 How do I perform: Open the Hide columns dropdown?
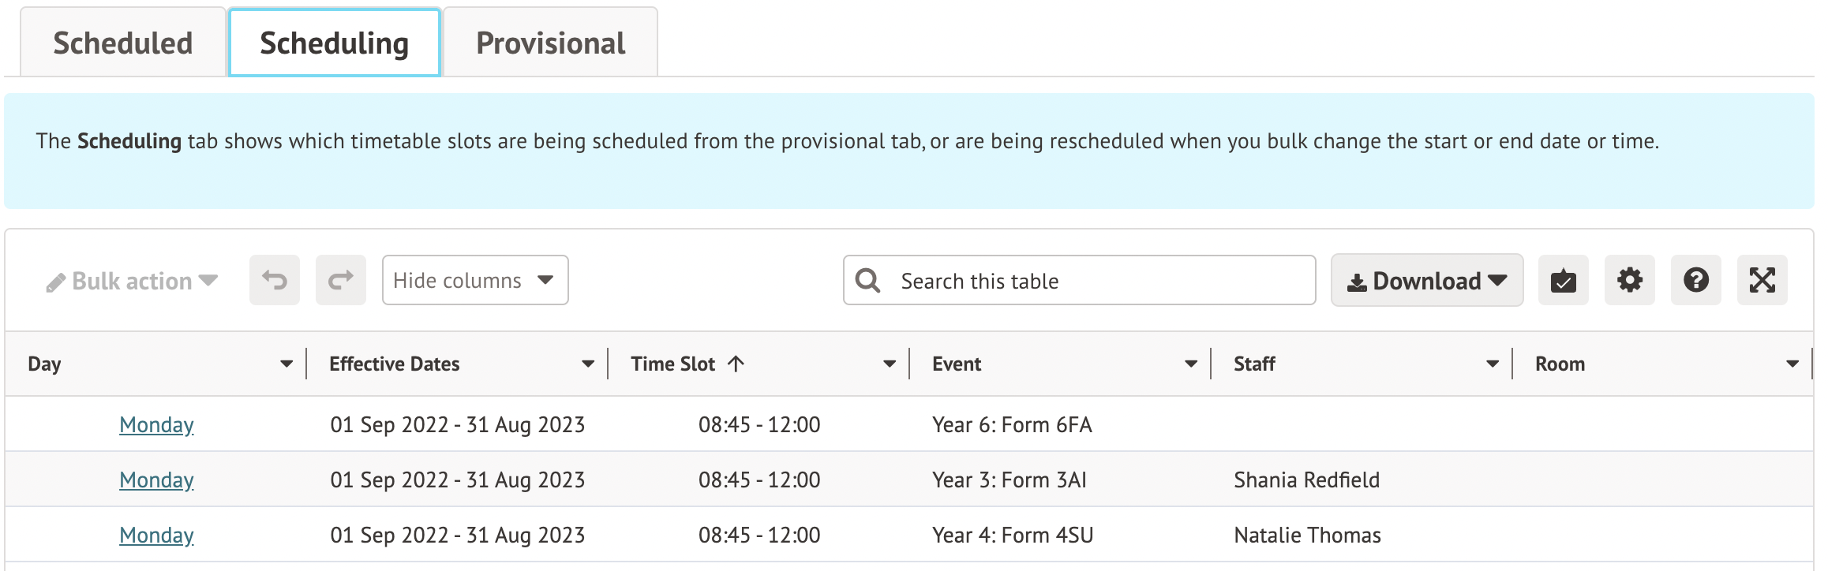[x=475, y=280]
